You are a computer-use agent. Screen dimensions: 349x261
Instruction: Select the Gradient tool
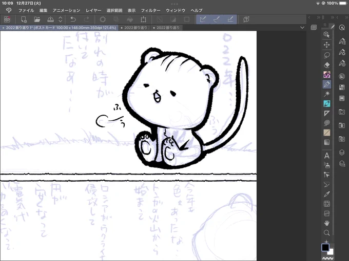(326, 142)
